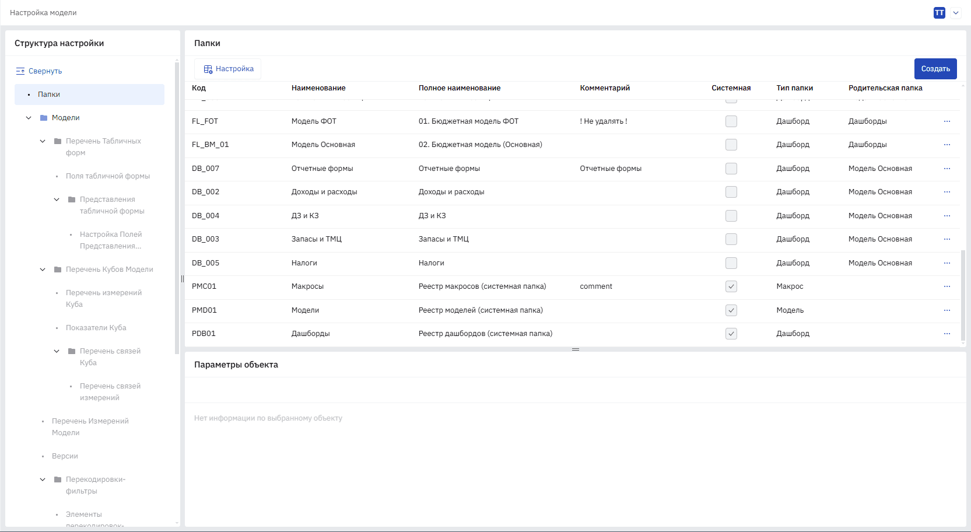This screenshot has height=532, width=971.
Task: Open row actions menu for PMC01
Action: pos(947,286)
